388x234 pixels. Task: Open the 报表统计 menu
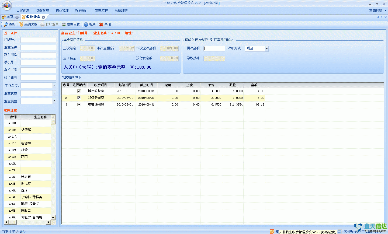click(82, 11)
